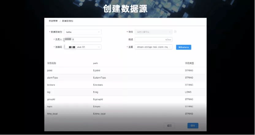Open the 数据源类别 dropdown showing kafka
The image size is (255, 135).
coord(83,32)
